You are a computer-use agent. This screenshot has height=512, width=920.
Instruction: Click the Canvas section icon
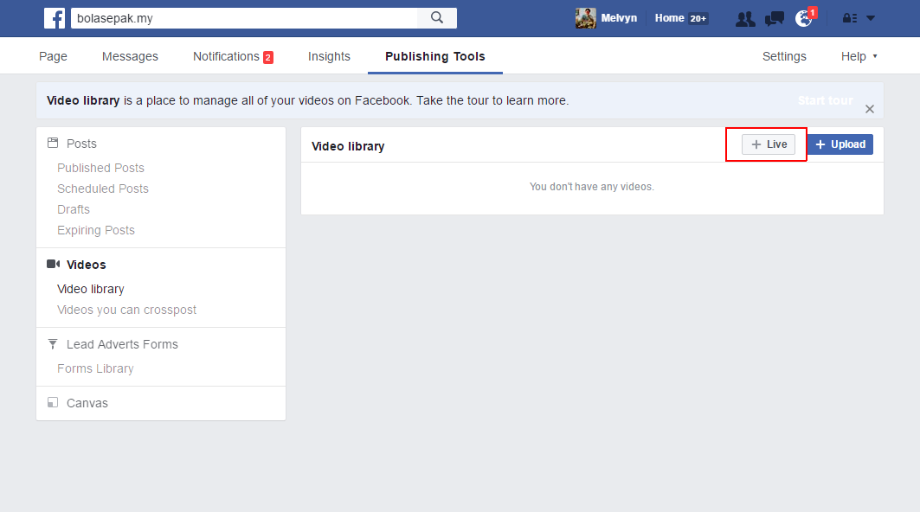[x=53, y=402]
